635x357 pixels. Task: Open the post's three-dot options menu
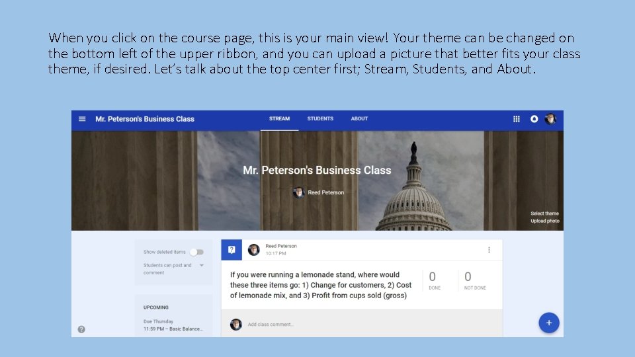click(x=489, y=250)
